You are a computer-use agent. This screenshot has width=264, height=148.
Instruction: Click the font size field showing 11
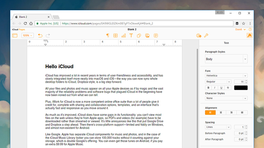coord(239,82)
